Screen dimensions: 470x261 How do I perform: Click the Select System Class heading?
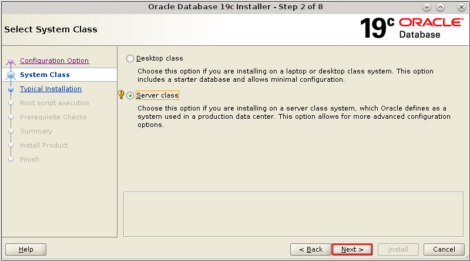[51, 29]
